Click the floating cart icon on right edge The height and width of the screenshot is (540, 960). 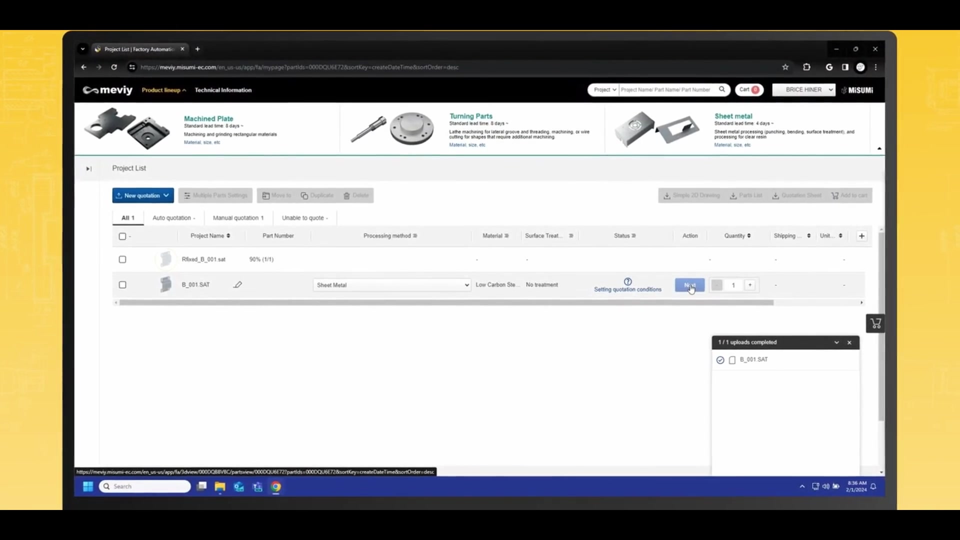875,323
